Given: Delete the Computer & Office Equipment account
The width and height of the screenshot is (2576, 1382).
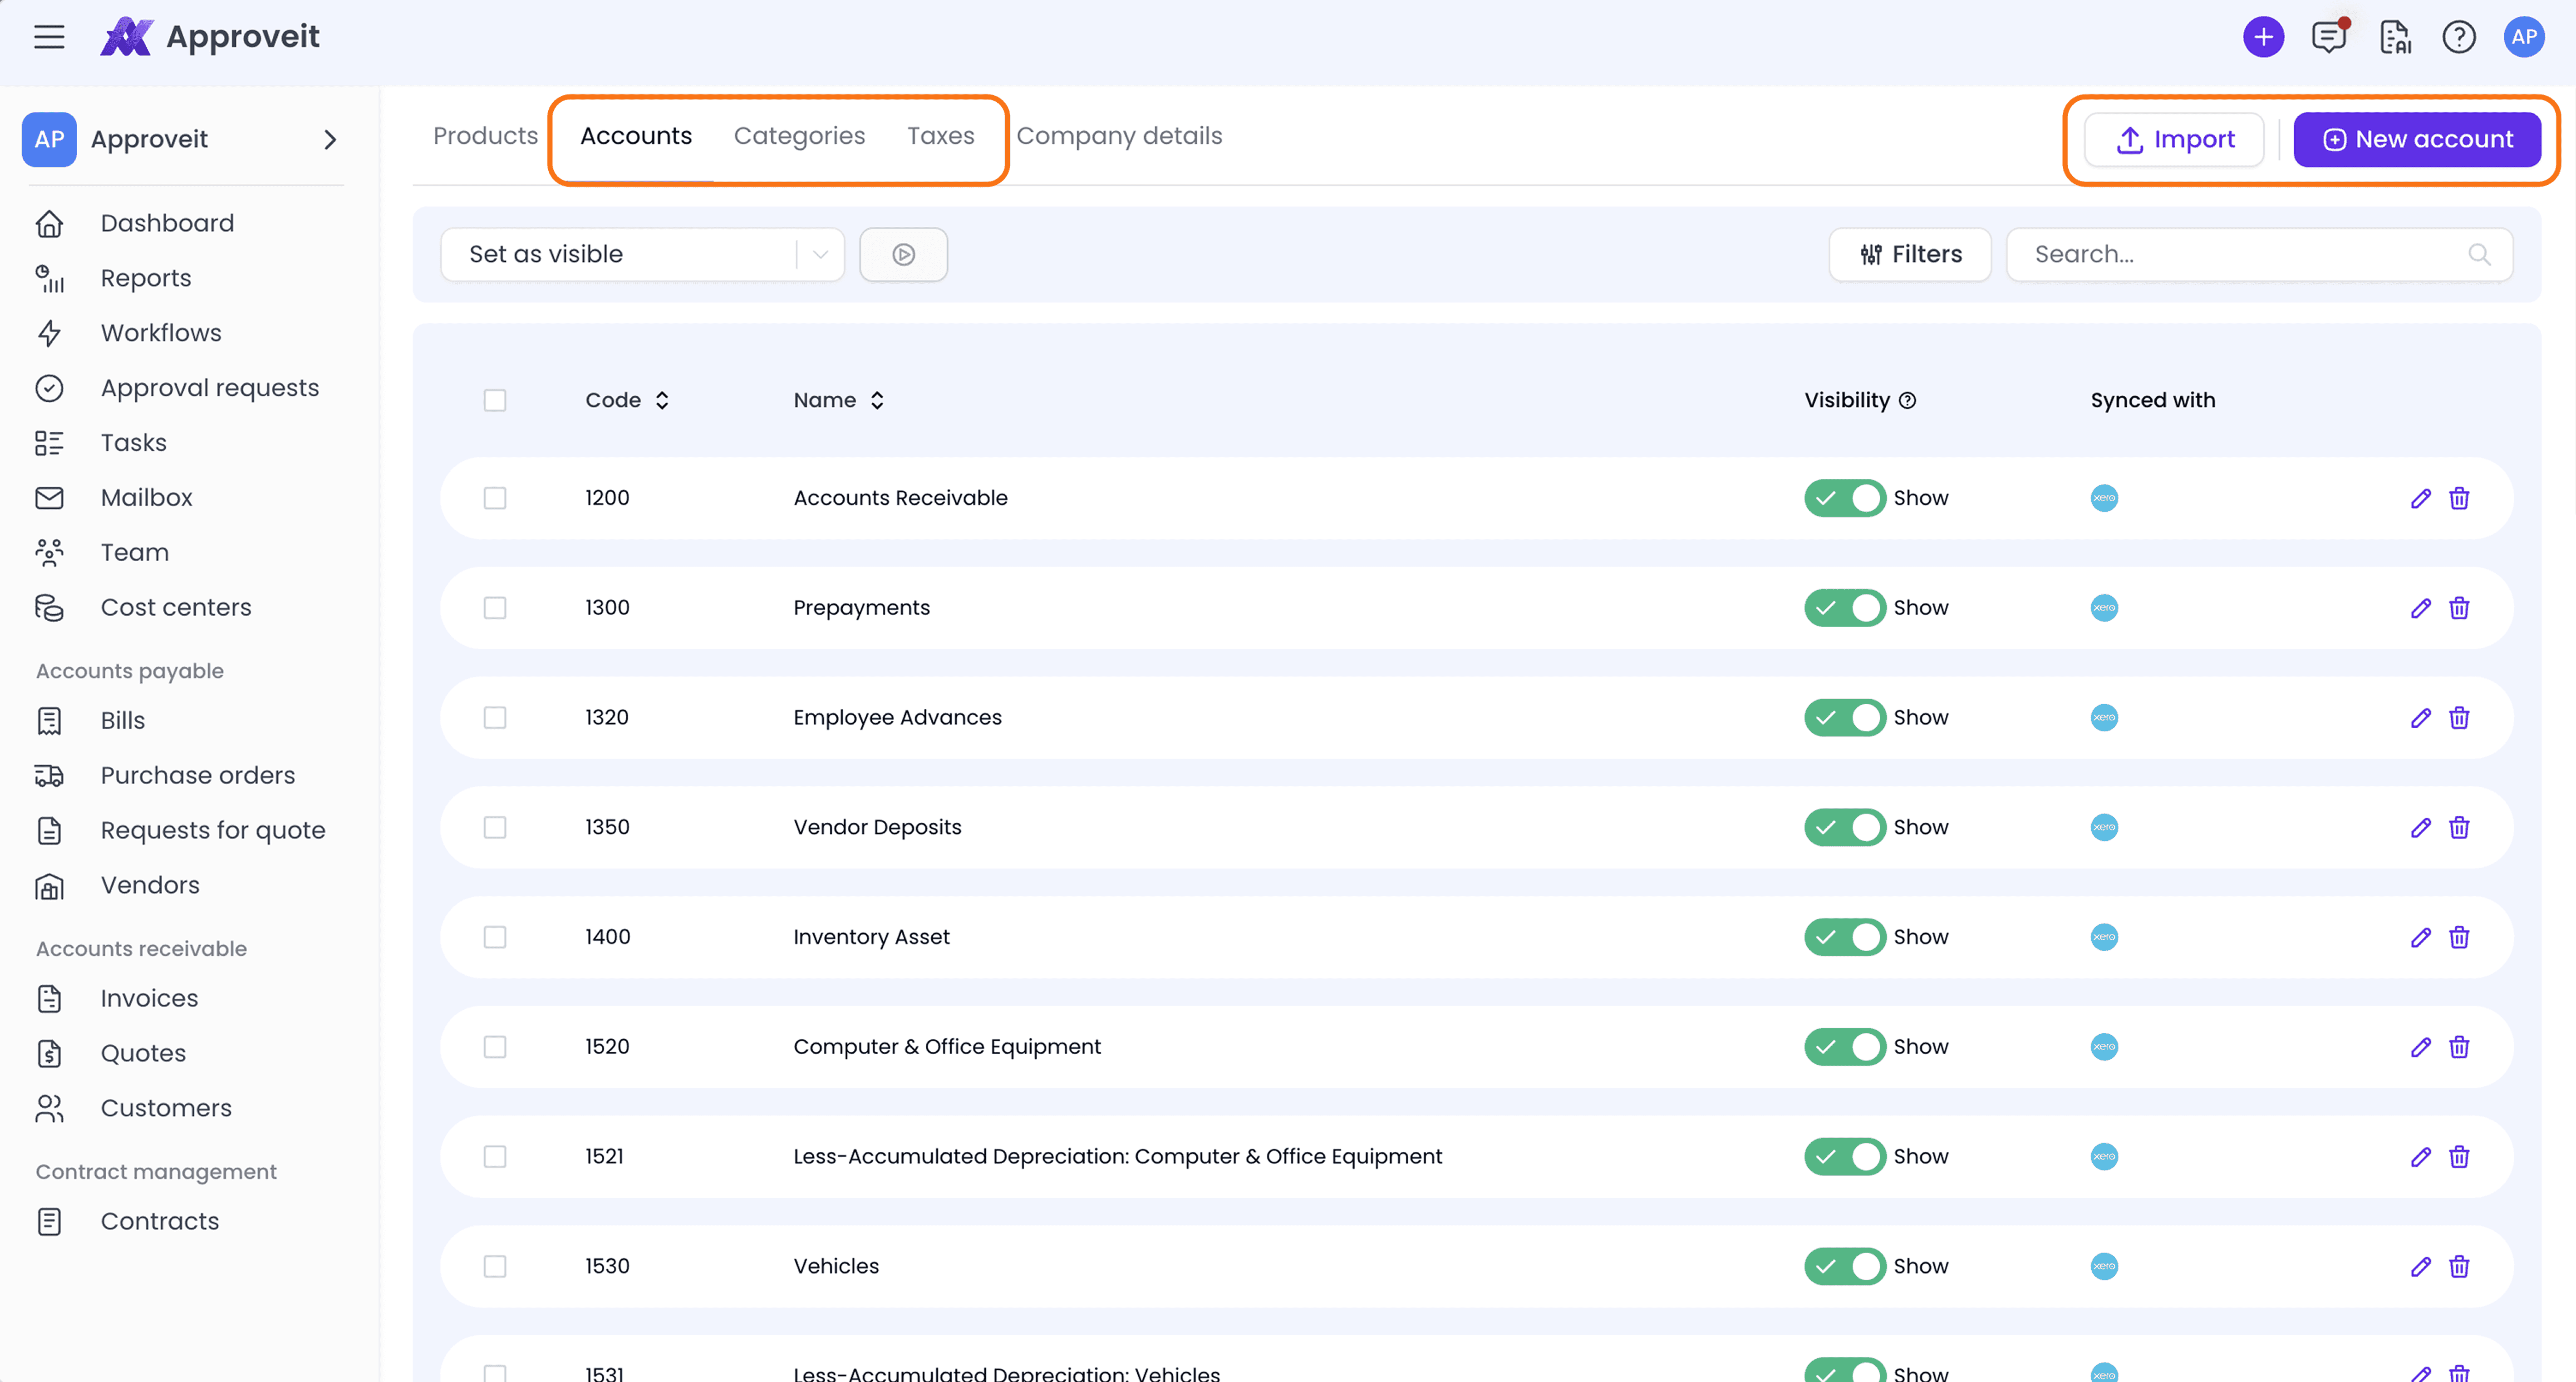Looking at the screenshot, I should 2459,1047.
